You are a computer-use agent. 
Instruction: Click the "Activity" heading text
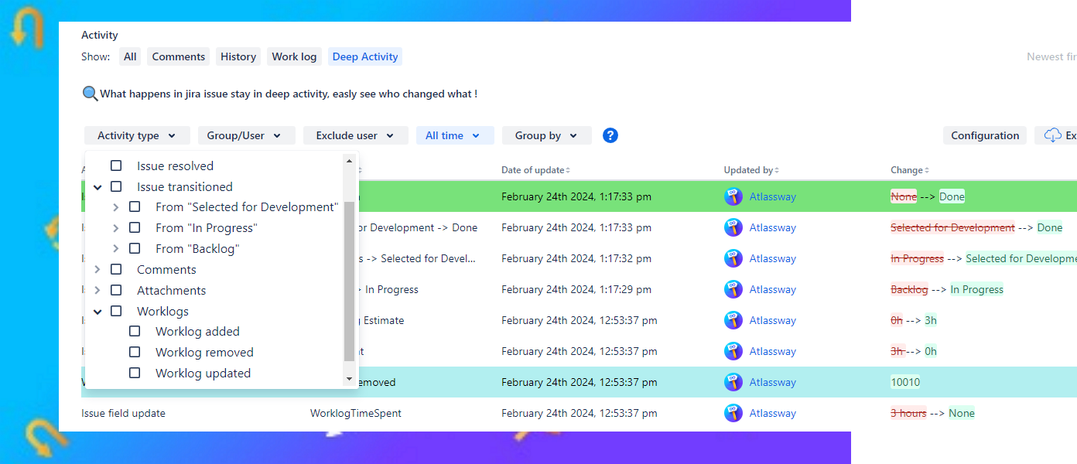(x=100, y=35)
